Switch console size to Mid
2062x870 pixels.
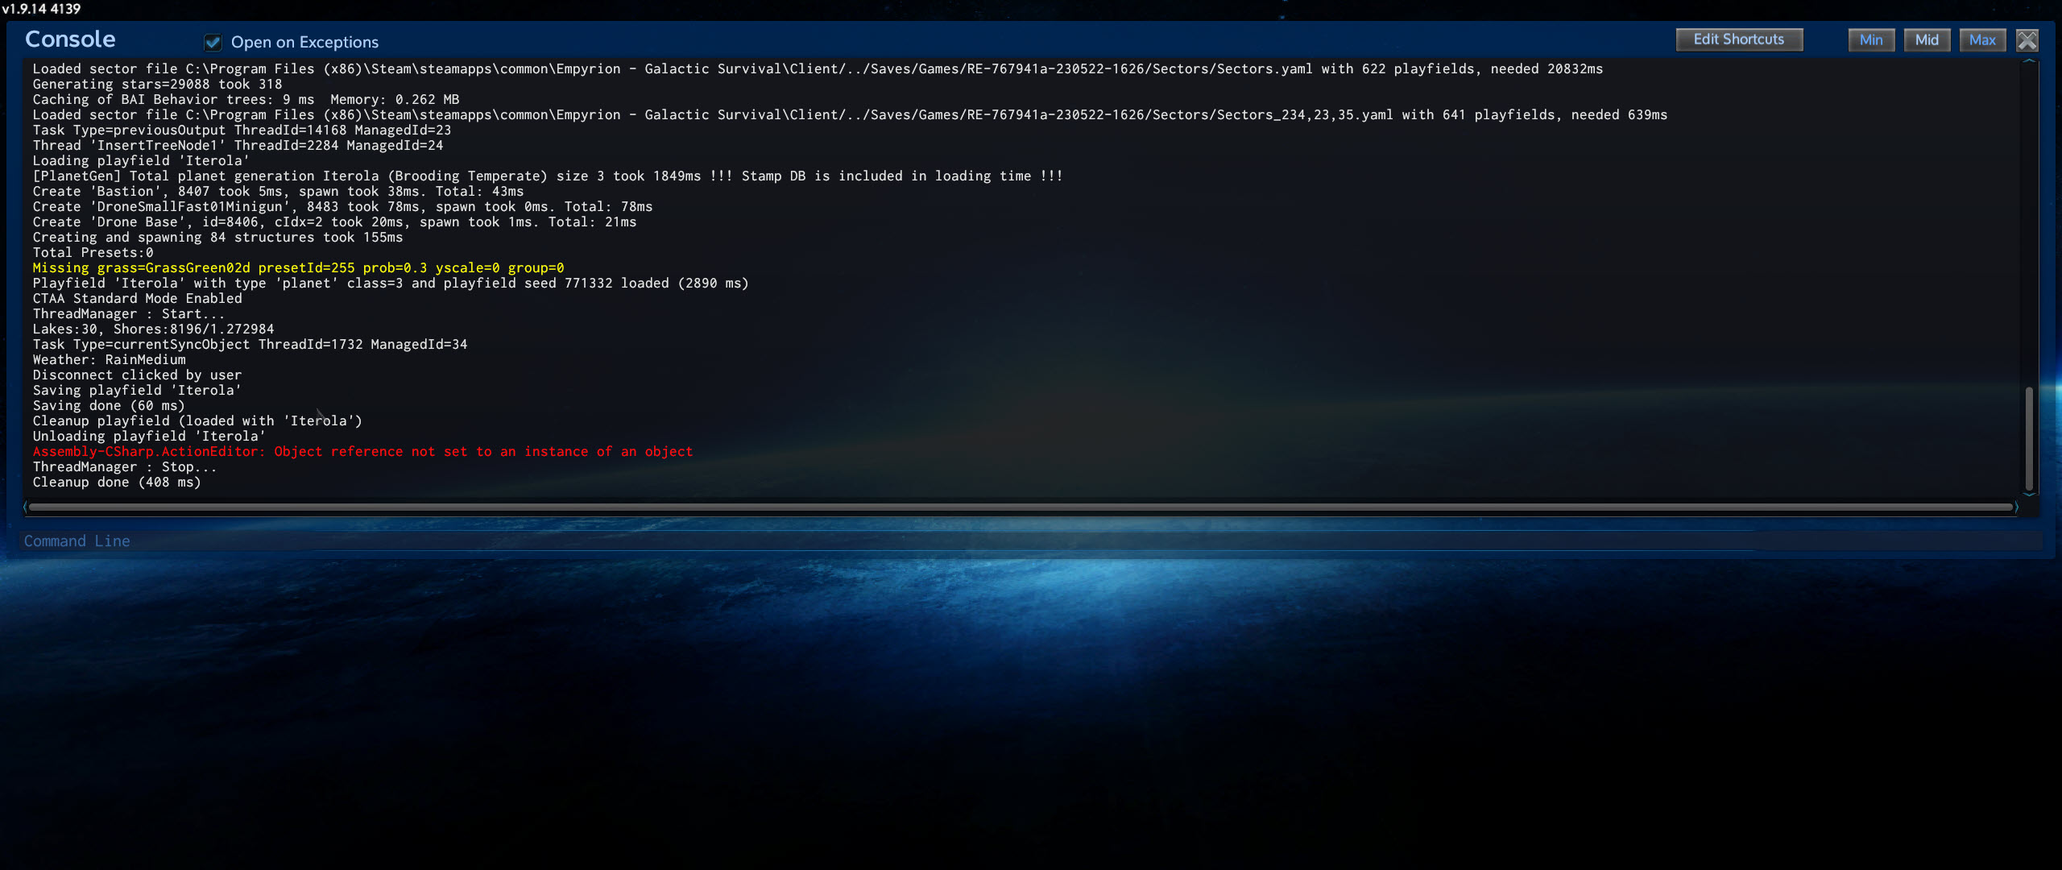tap(1926, 39)
